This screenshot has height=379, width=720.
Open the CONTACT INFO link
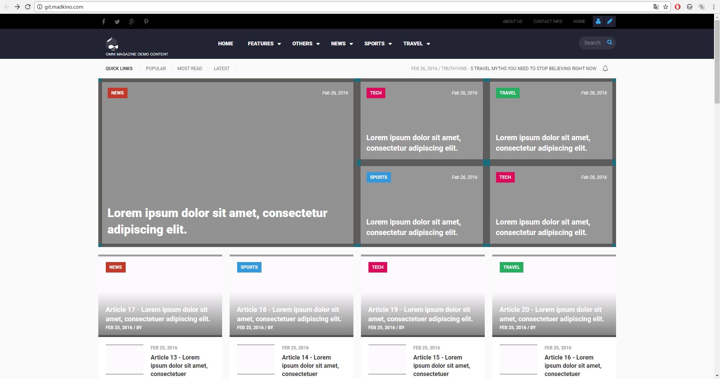point(548,21)
